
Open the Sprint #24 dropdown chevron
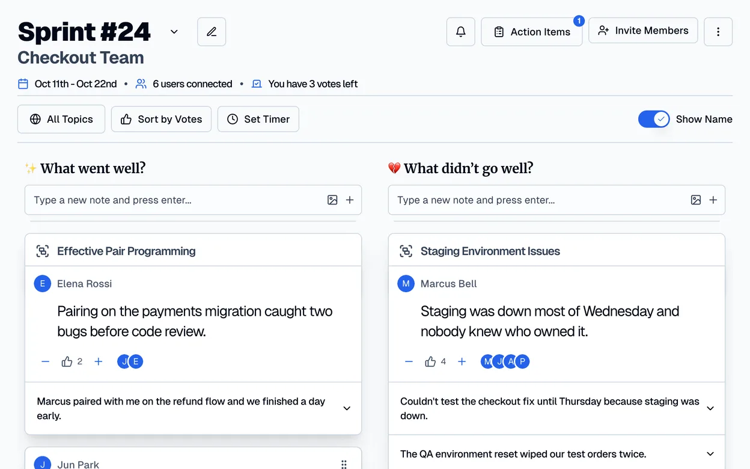174,32
